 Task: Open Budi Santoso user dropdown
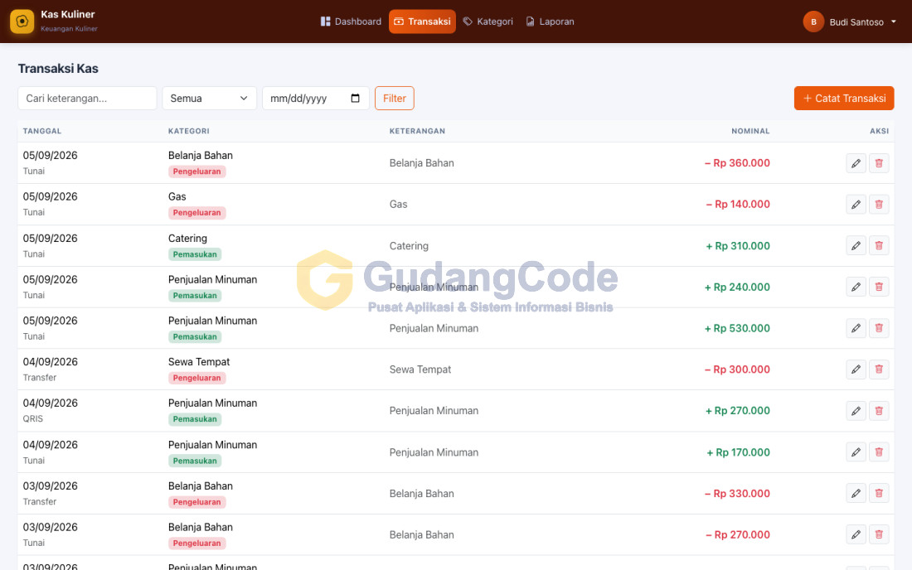850,22
